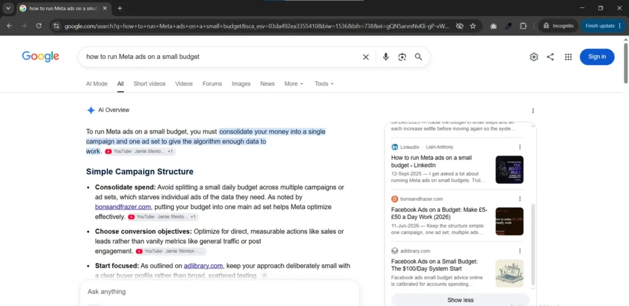Click the color picker pen extension
629x306 pixels.
coord(508,26)
